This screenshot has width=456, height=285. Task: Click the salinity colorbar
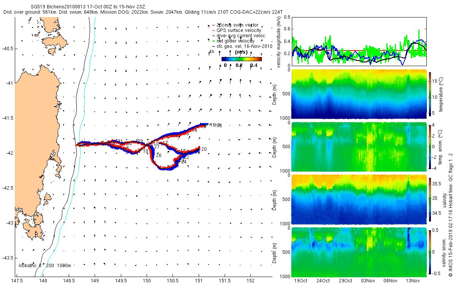coord(430,199)
